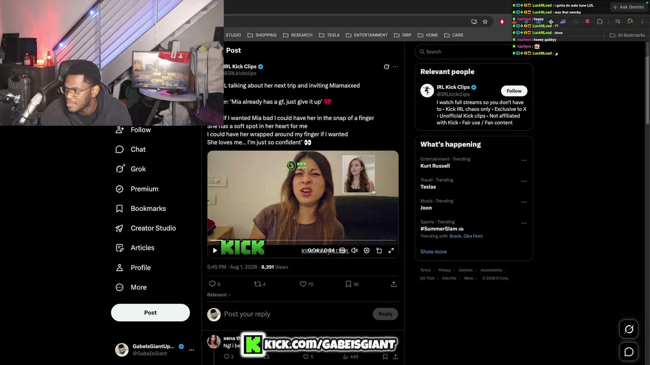This screenshot has width=650, height=365.
Task: Open the TESLA bookmarks folder
Action: pos(329,35)
